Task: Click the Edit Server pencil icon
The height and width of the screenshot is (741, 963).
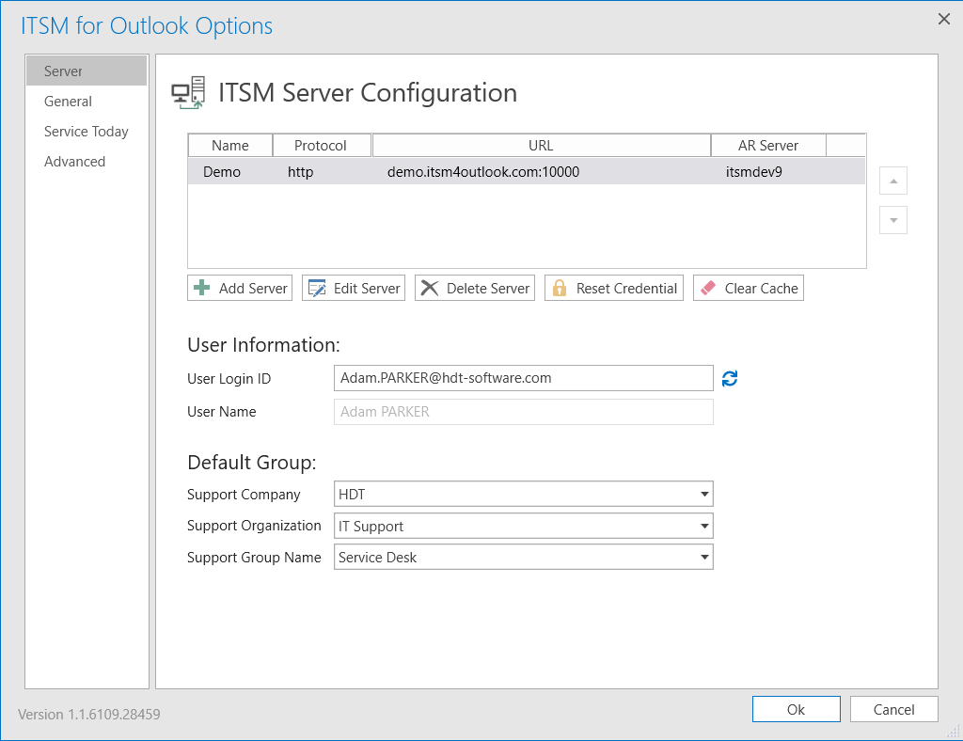Action: (317, 288)
